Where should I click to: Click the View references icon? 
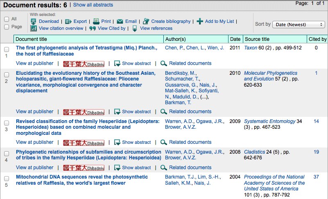coord(135,29)
